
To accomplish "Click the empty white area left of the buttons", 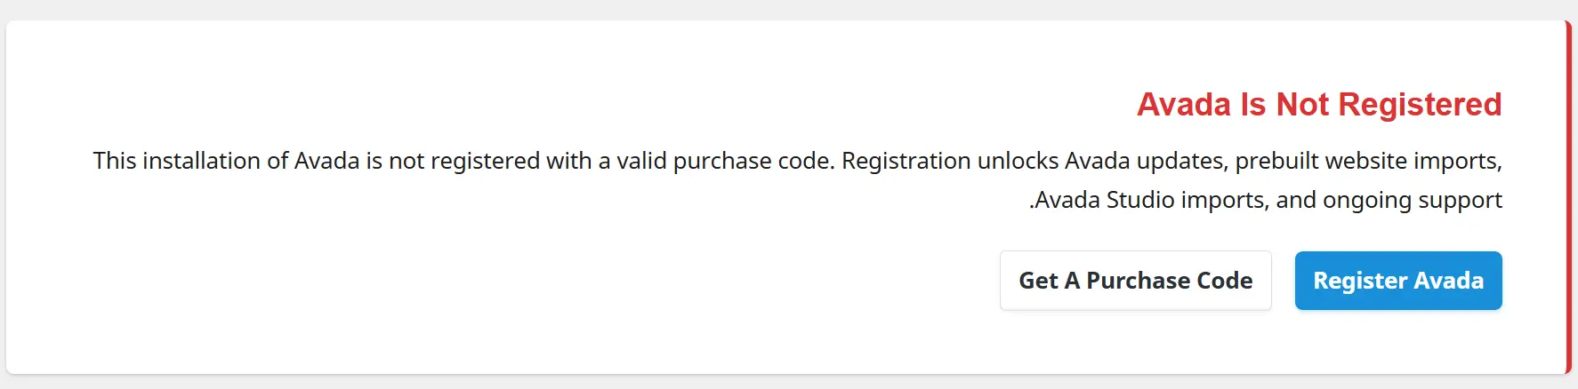I will click(498, 281).
